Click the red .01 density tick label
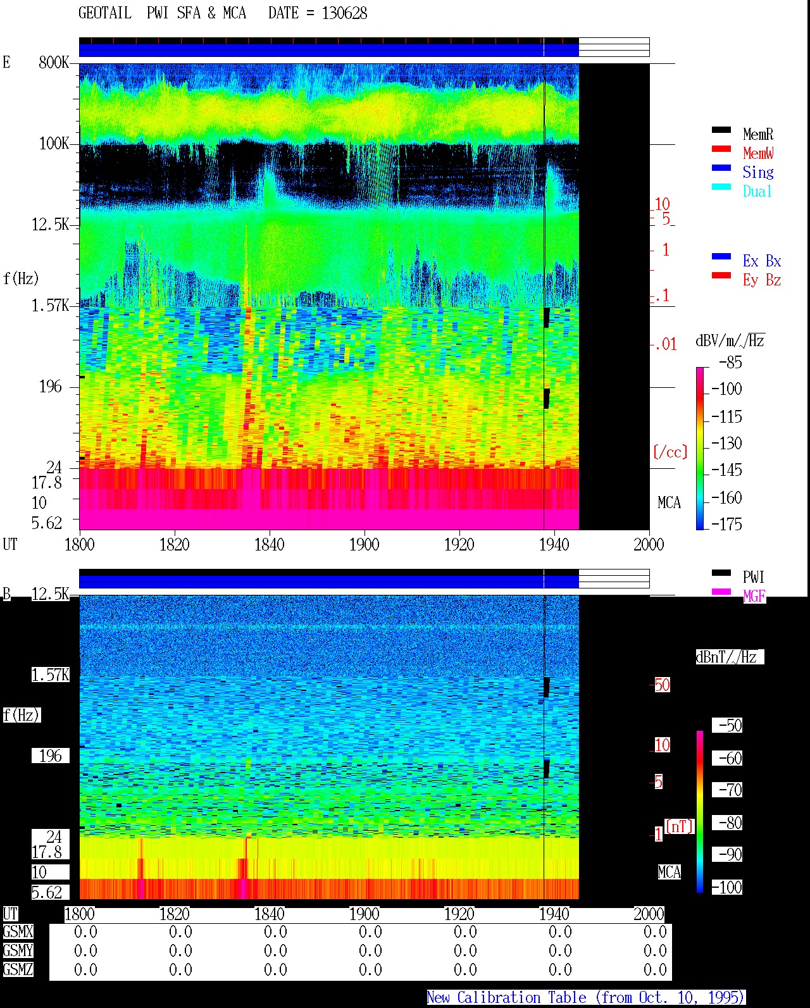The height and width of the screenshot is (1008, 810). 665,344
